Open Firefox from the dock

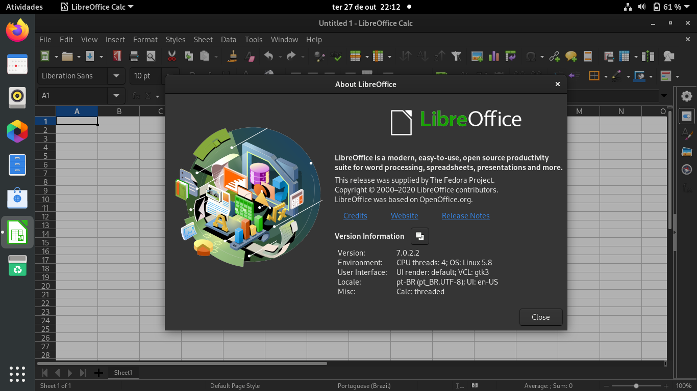click(x=17, y=30)
